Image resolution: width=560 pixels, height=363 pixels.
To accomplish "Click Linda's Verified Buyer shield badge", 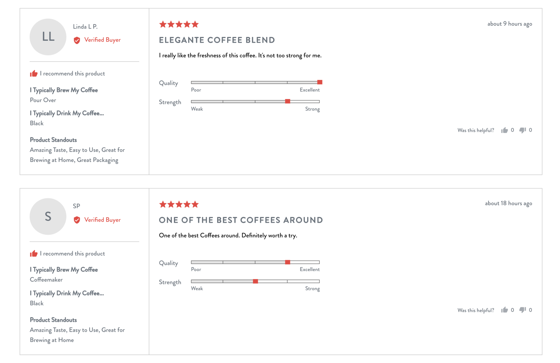I will (77, 40).
